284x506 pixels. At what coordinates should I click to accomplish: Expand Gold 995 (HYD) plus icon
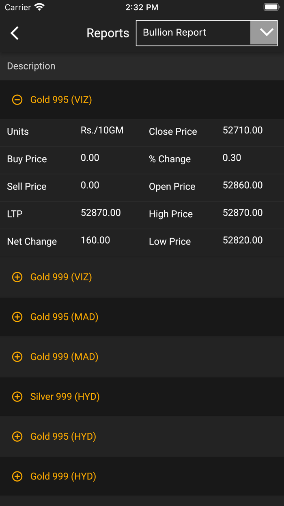coord(17,436)
